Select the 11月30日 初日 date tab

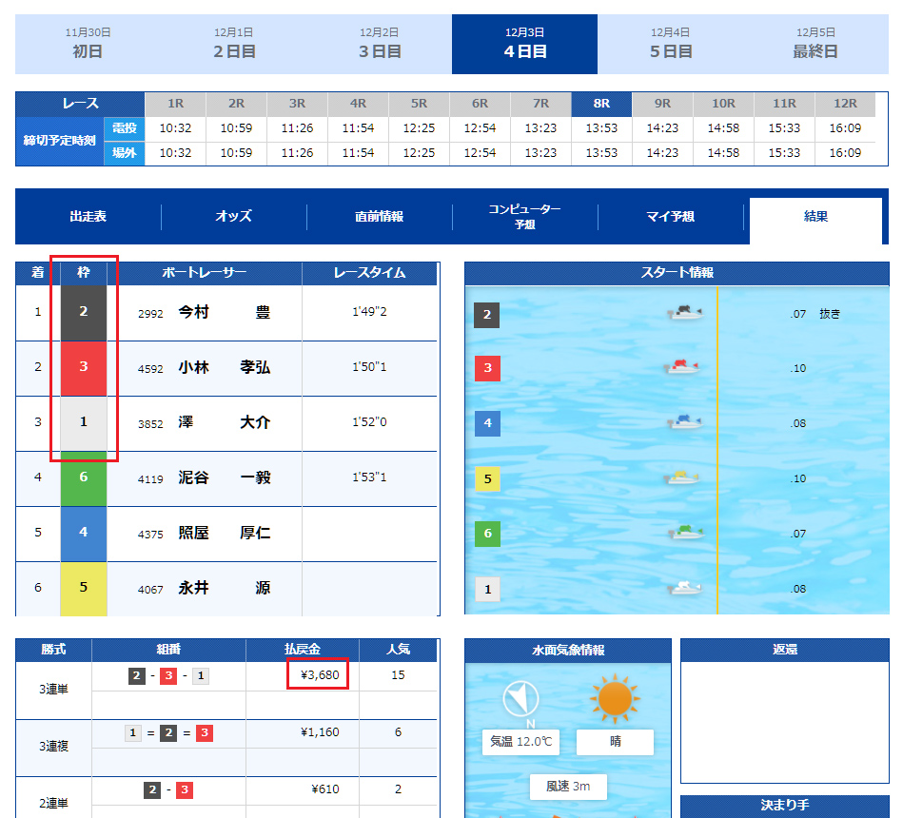click(x=88, y=44)
